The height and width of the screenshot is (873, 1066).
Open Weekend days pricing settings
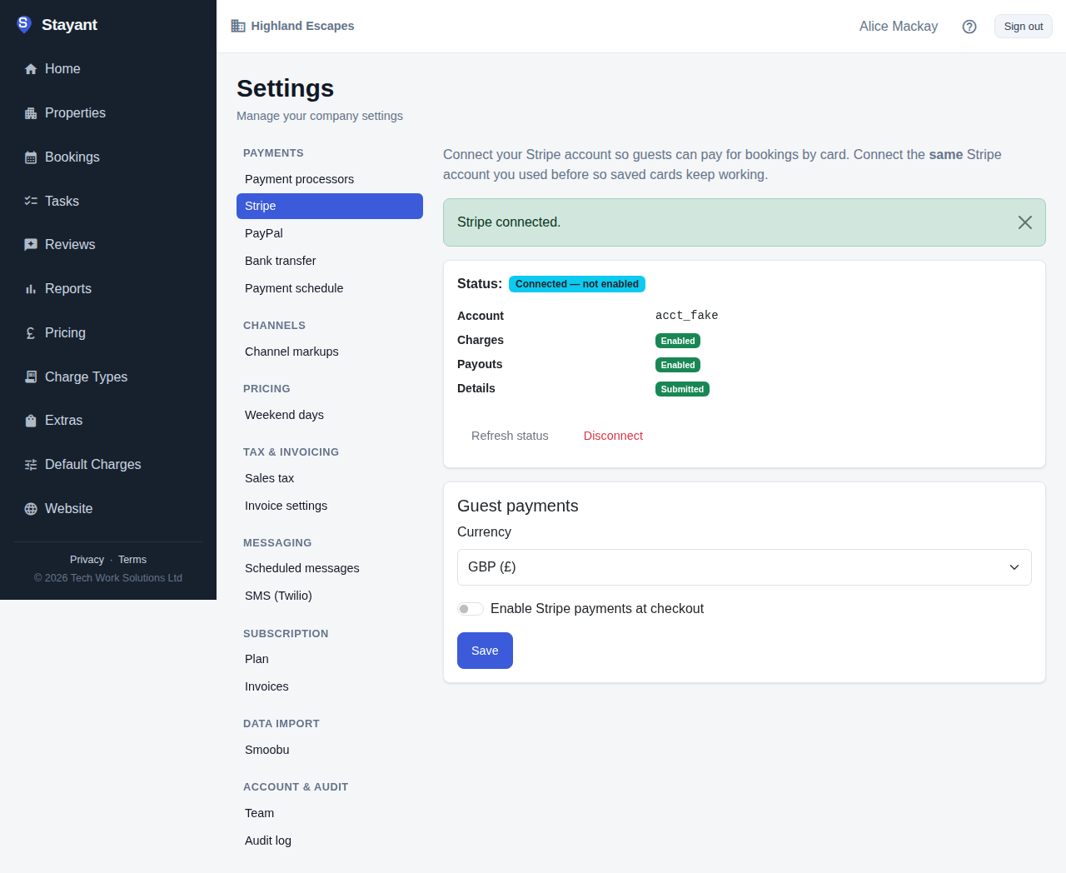[x=330, y=415]
